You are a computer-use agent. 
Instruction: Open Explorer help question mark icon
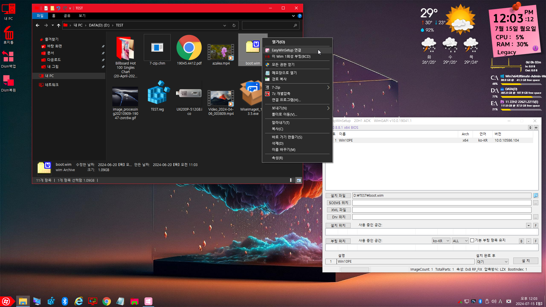(x=299, y=16)
